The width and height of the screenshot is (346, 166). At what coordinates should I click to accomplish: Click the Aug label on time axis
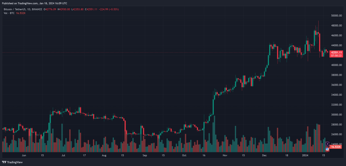pyautogui.click(x=104, y=155)
